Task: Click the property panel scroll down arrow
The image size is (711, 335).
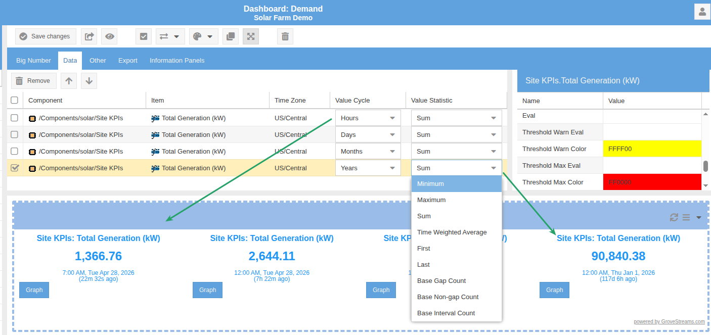Action: tap(706, 186)
